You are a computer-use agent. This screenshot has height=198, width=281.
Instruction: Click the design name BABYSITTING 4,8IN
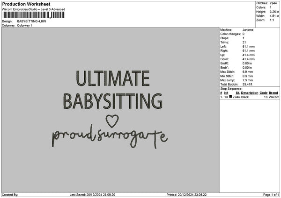pyautogui.click(x=31, y=21)
